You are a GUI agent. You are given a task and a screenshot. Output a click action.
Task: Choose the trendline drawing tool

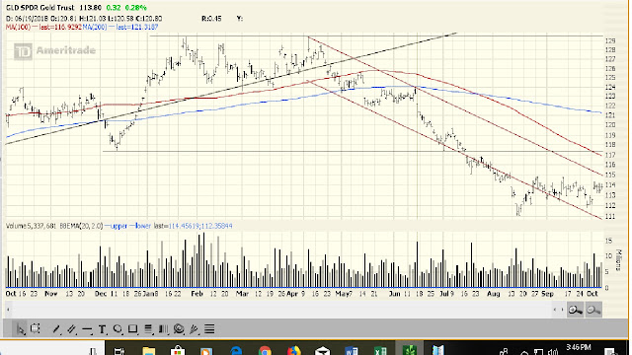click(56, 329)
